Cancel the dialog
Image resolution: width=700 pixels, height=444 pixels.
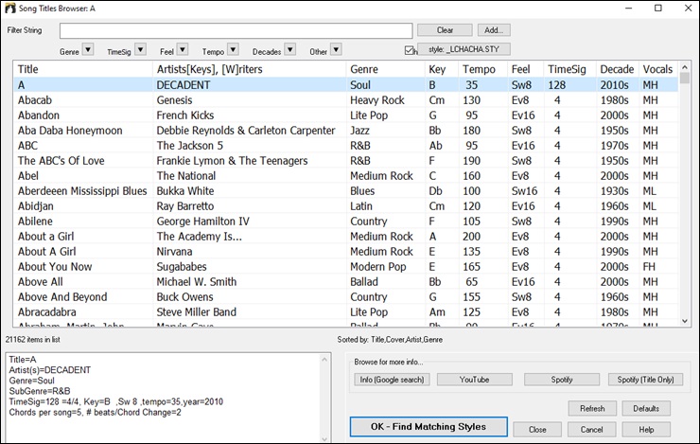coord(591,429)
